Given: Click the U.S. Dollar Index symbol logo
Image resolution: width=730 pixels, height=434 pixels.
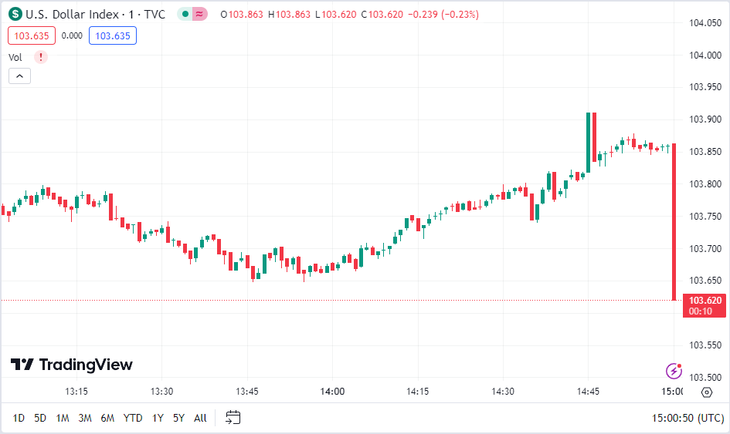Looking at the screenshot, I should point(15,15).
